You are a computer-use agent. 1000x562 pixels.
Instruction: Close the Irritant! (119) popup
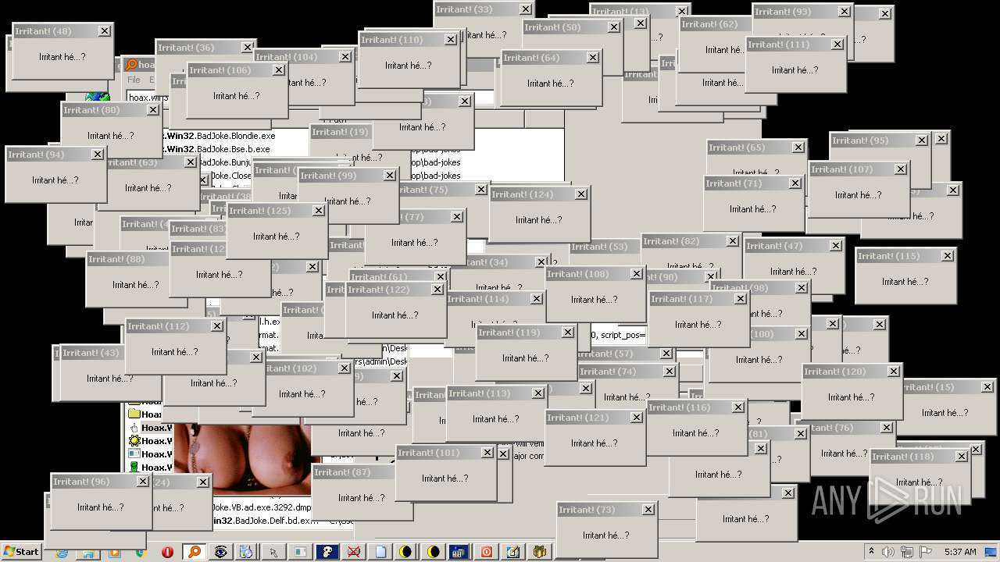click(x=567, y=333)
